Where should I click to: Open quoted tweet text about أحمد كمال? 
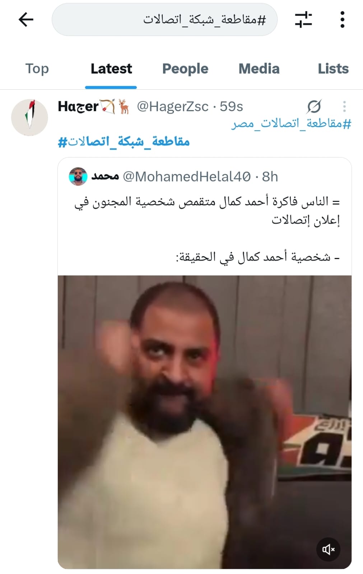[x=207, y=229]
